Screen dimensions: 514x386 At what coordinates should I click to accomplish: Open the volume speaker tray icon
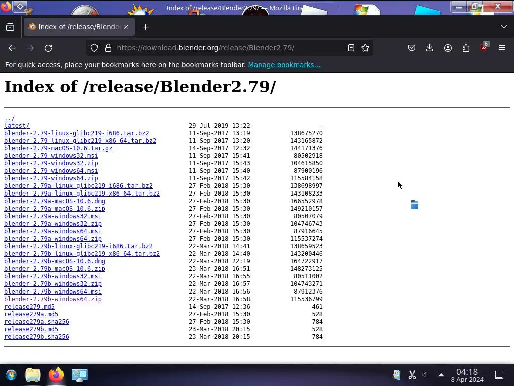pyautogui.click(x=425, y=375)
